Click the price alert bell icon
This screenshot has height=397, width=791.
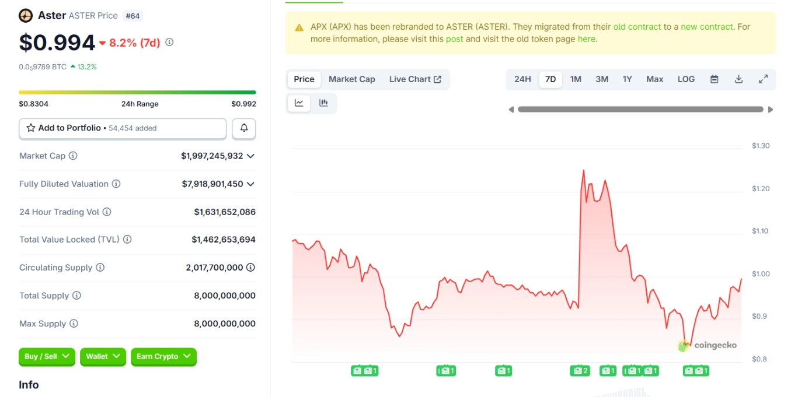(x=244, y=128)
